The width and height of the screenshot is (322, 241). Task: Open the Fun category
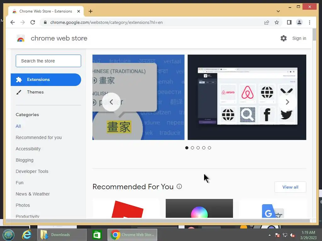[19, 183]
